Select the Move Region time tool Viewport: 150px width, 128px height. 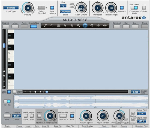tap(105, 26)
